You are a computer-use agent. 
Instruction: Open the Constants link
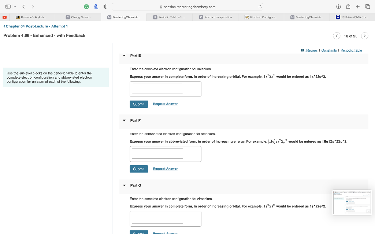pyautogui.click(x=329, y=50)
